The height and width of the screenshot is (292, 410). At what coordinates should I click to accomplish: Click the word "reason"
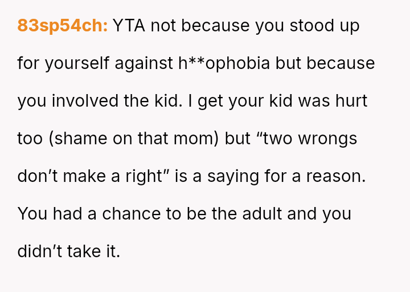[335, 176]
